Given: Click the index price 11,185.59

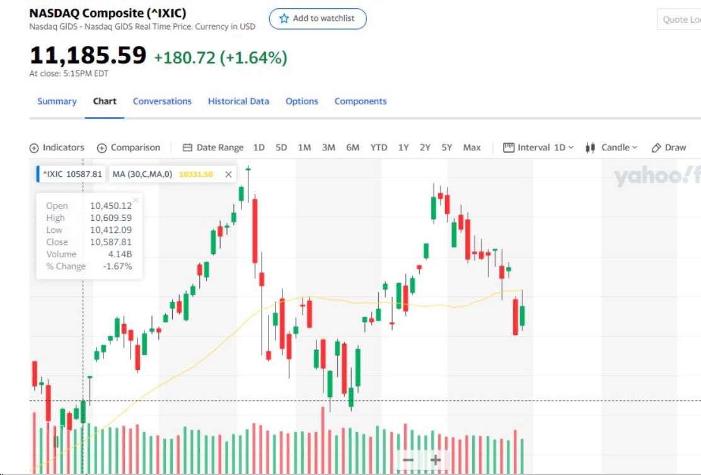Looking at the screenshot, I should coord(88,55).
